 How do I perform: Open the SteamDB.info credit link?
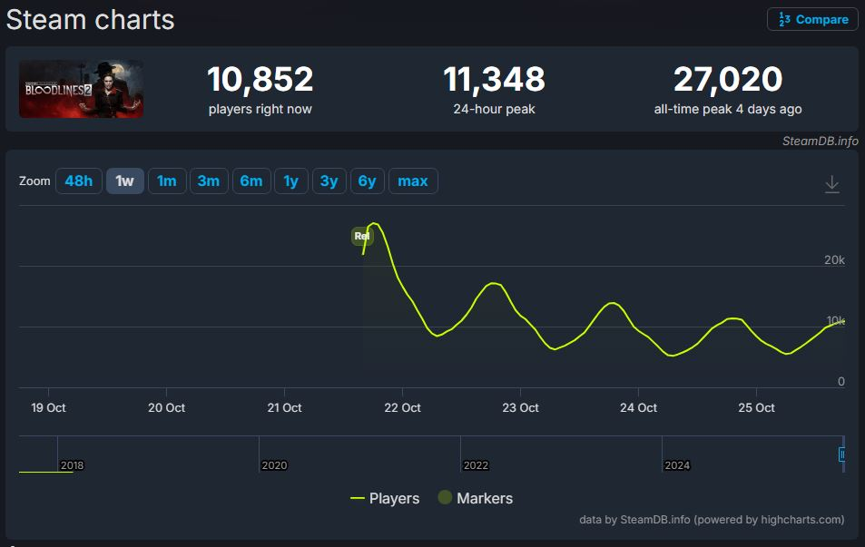point(820,142)
